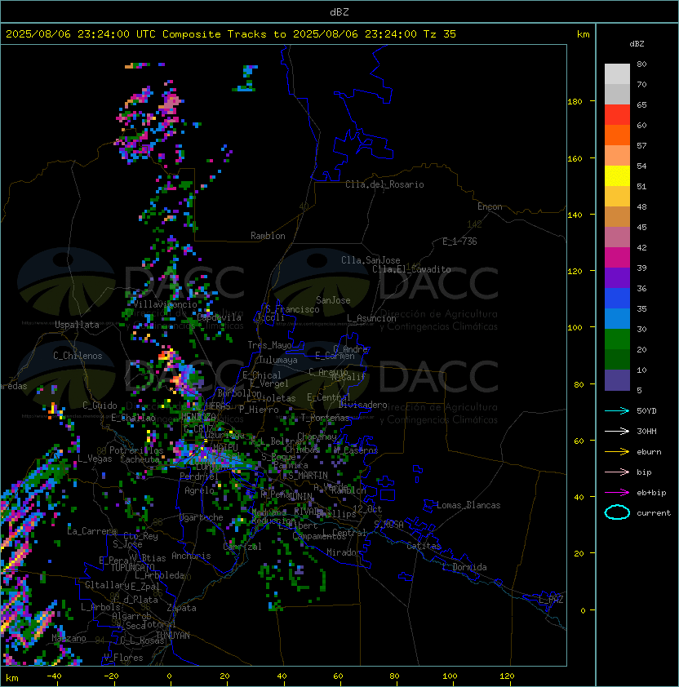Click the 'eb+bip' legend label
The height and width of the screenshot is (687, 679).
[651, 493]
